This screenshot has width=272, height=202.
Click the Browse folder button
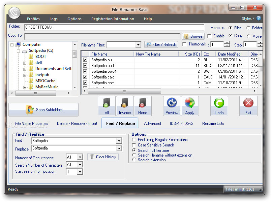click(193, 36)
